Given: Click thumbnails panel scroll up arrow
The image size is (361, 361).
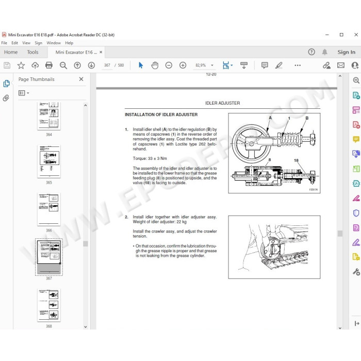Looking at the screenshot, I should click(x=86, y=105).
